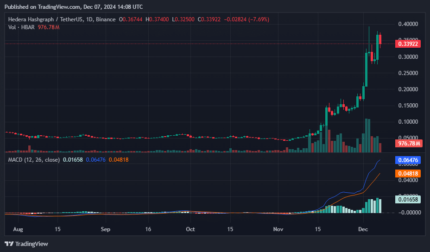Click the Sep date axis label

click(106, 229)
